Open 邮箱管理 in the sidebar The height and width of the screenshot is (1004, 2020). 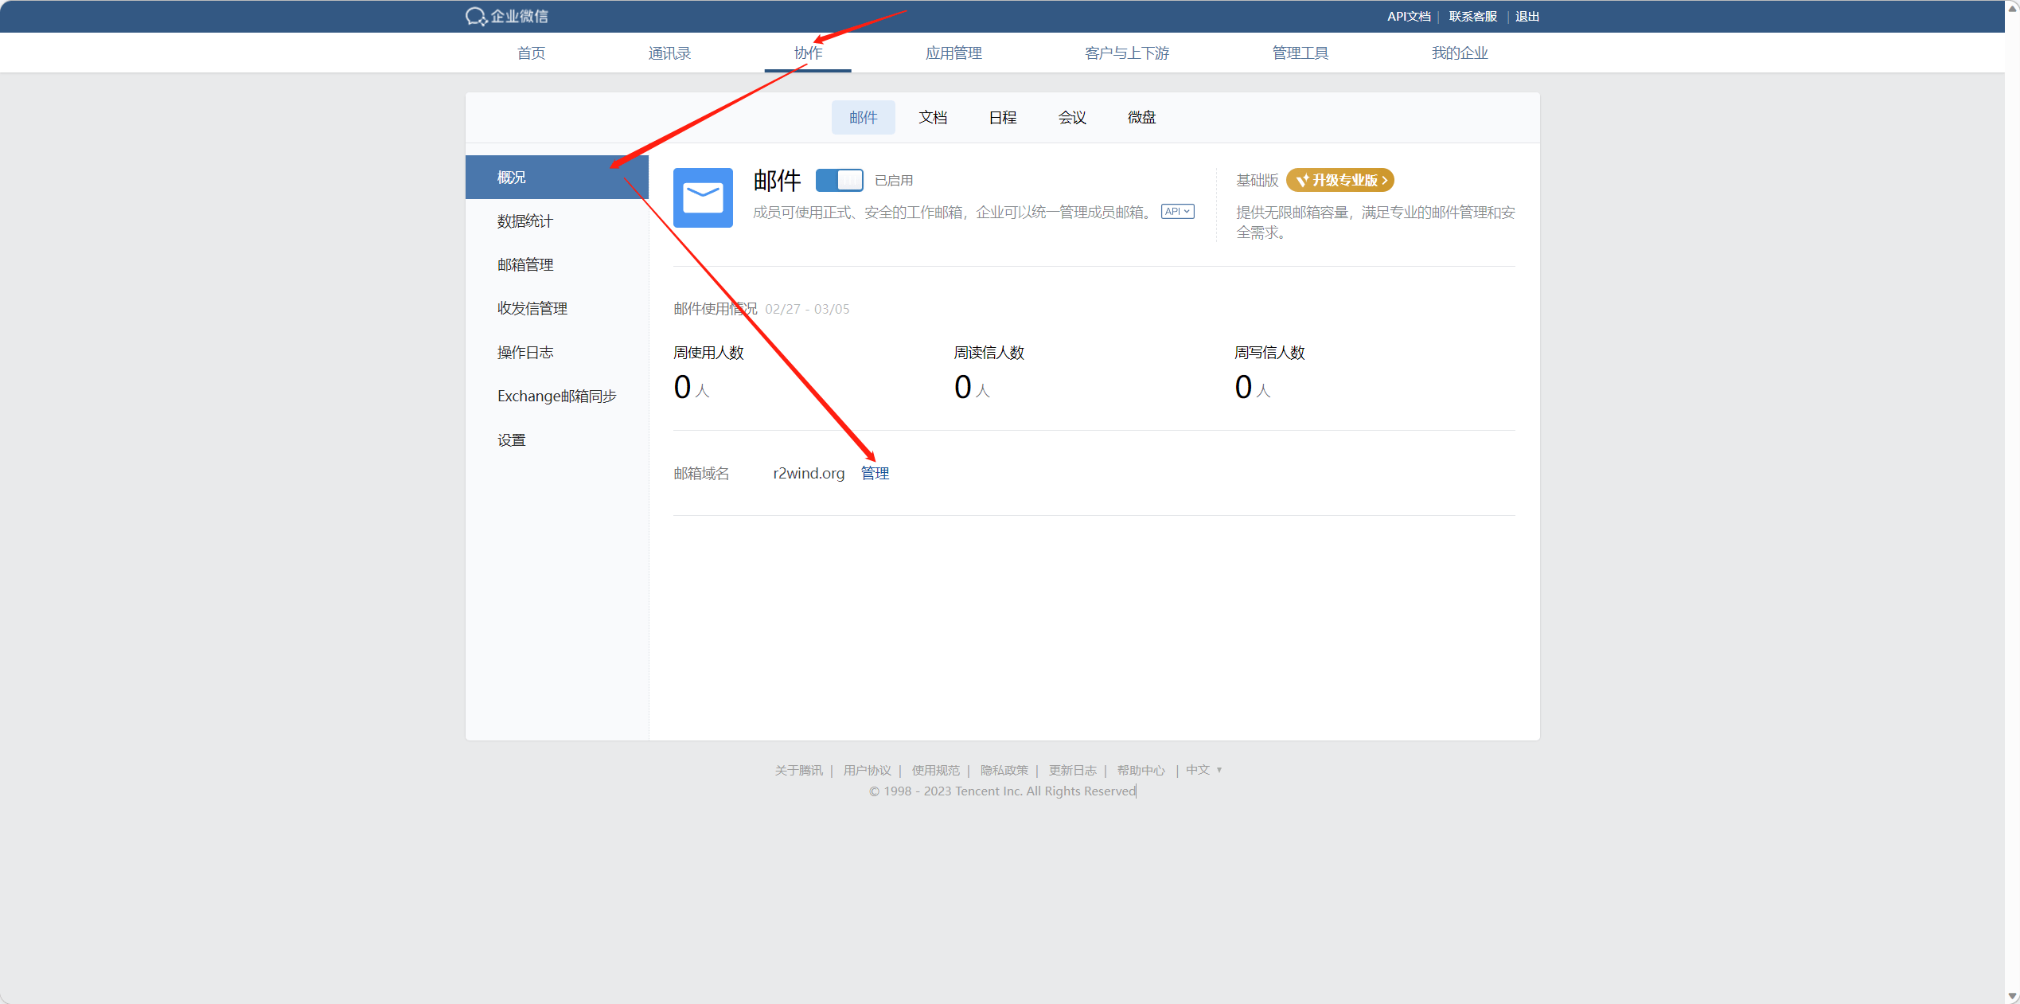coord(525,265)
